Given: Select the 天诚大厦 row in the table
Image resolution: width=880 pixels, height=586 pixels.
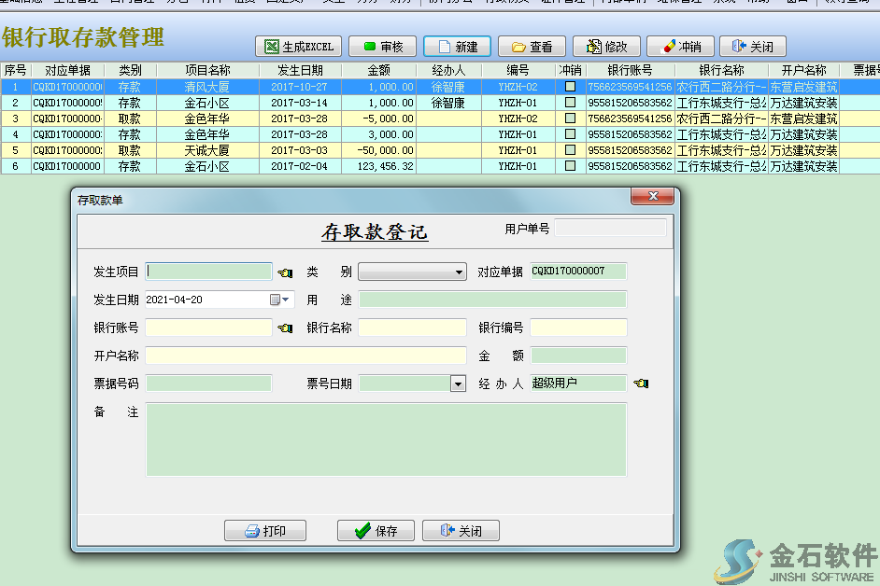Looking at the screenshot, I should pyautogui.click(x=207, y=150).
